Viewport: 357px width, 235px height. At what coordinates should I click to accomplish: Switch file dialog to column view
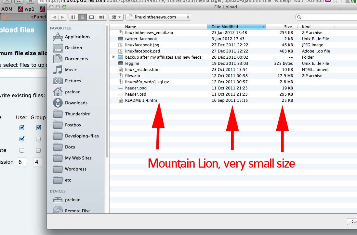point(92,17)
